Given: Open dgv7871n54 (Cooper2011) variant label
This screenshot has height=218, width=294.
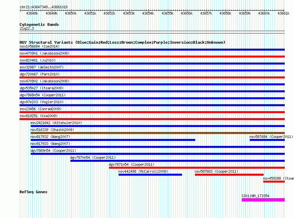Looking at the screenshot, I should click(131, 164).
